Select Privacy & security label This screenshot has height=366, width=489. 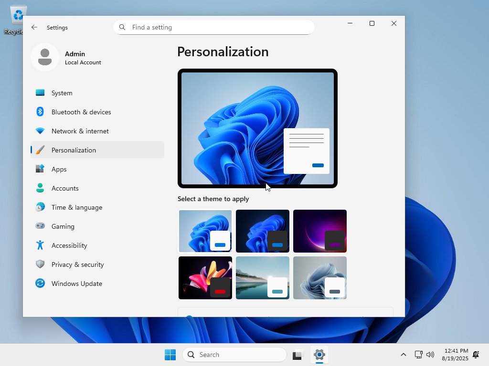point(78,264)
